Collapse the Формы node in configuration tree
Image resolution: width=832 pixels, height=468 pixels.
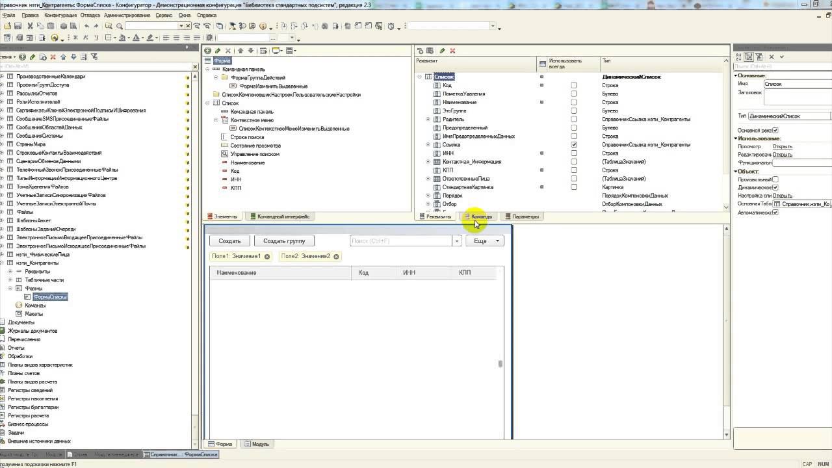pos(10,288)
